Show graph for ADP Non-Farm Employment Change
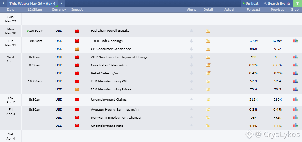Image resolution: width=302 pixels, height=142 pixels. 296,57
